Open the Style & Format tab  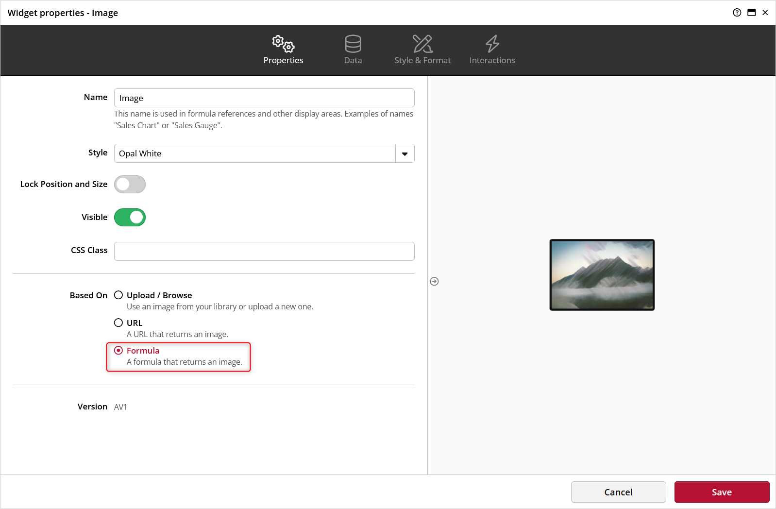click(422, 50)
